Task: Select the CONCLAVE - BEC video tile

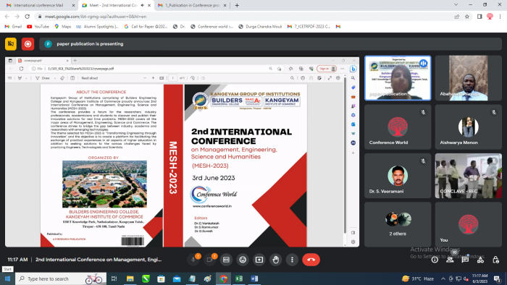Action: coord(468,176)
